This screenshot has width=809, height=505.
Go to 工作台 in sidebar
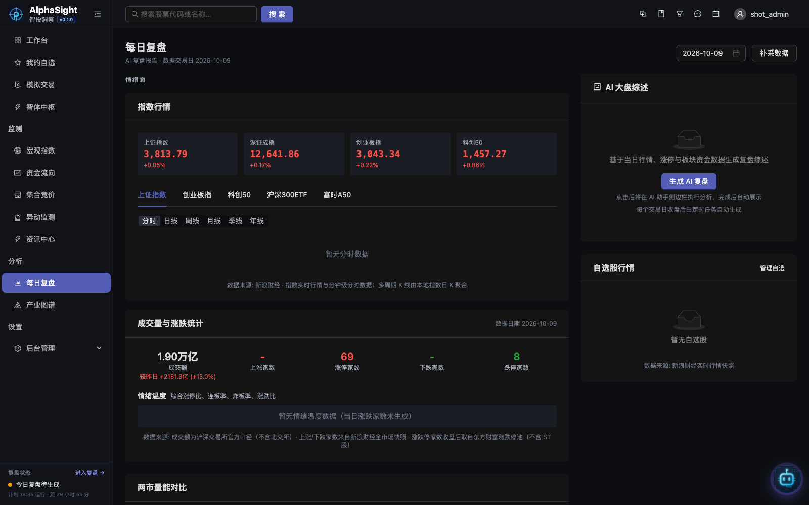[57, 40]
